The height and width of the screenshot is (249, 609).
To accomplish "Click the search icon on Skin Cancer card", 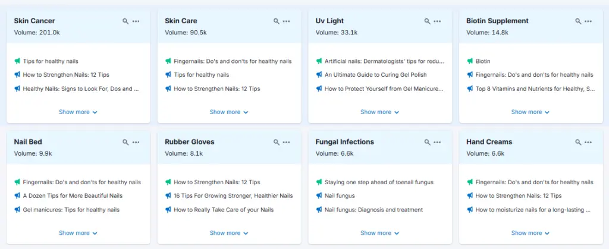I will pos(125,21).
